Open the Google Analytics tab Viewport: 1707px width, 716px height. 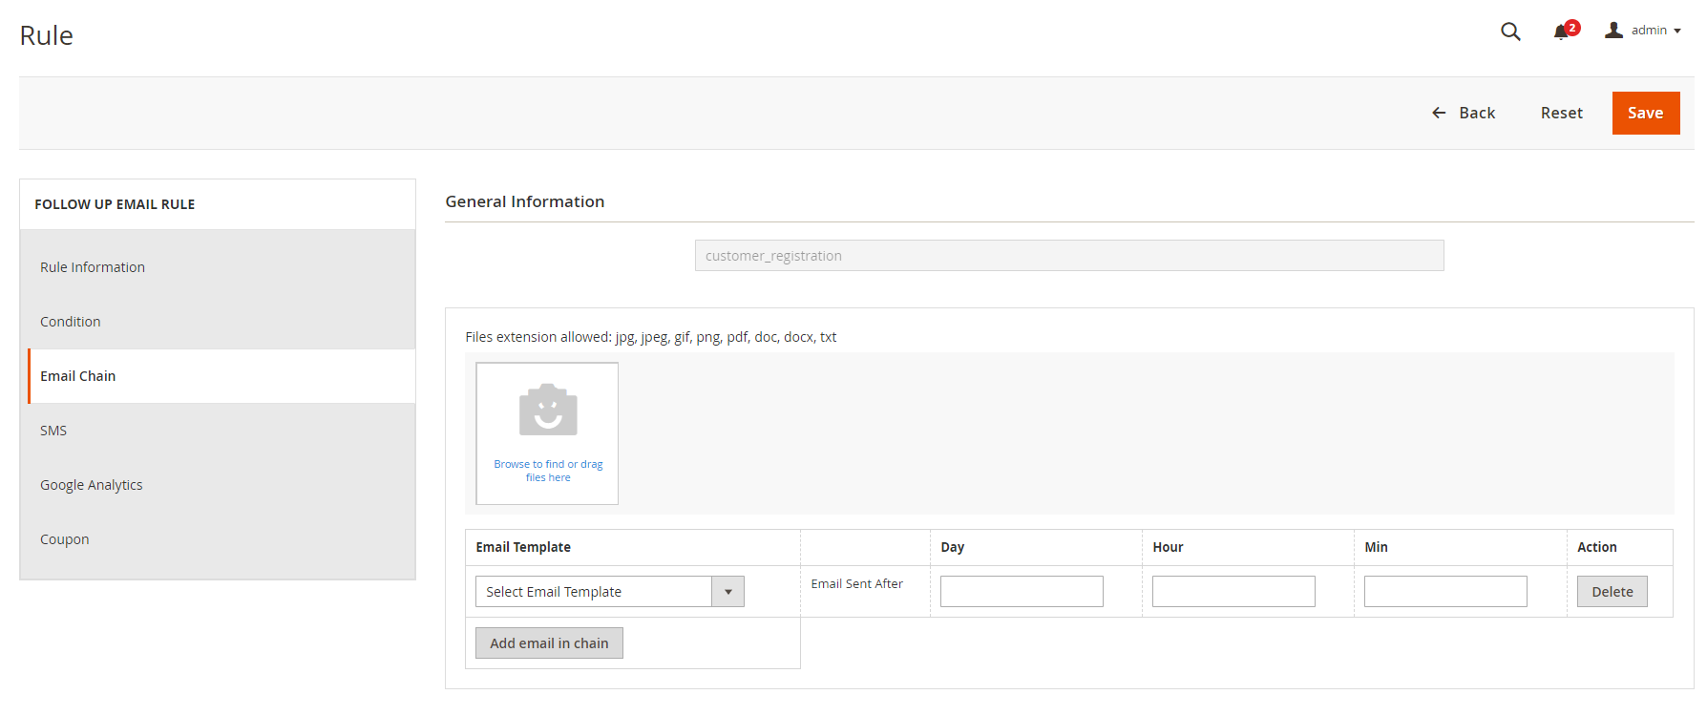tap(92, 485)
